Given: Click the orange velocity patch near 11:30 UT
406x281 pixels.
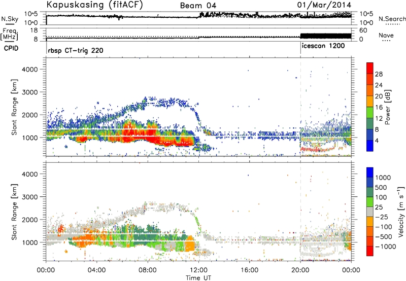Looking at the screenshot, I should (x=191, y=243).
